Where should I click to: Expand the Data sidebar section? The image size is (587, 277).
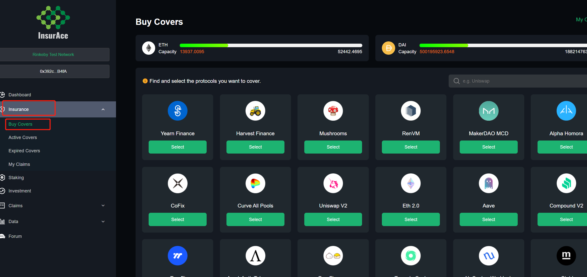pyautogui.click(x=103, y=221)
